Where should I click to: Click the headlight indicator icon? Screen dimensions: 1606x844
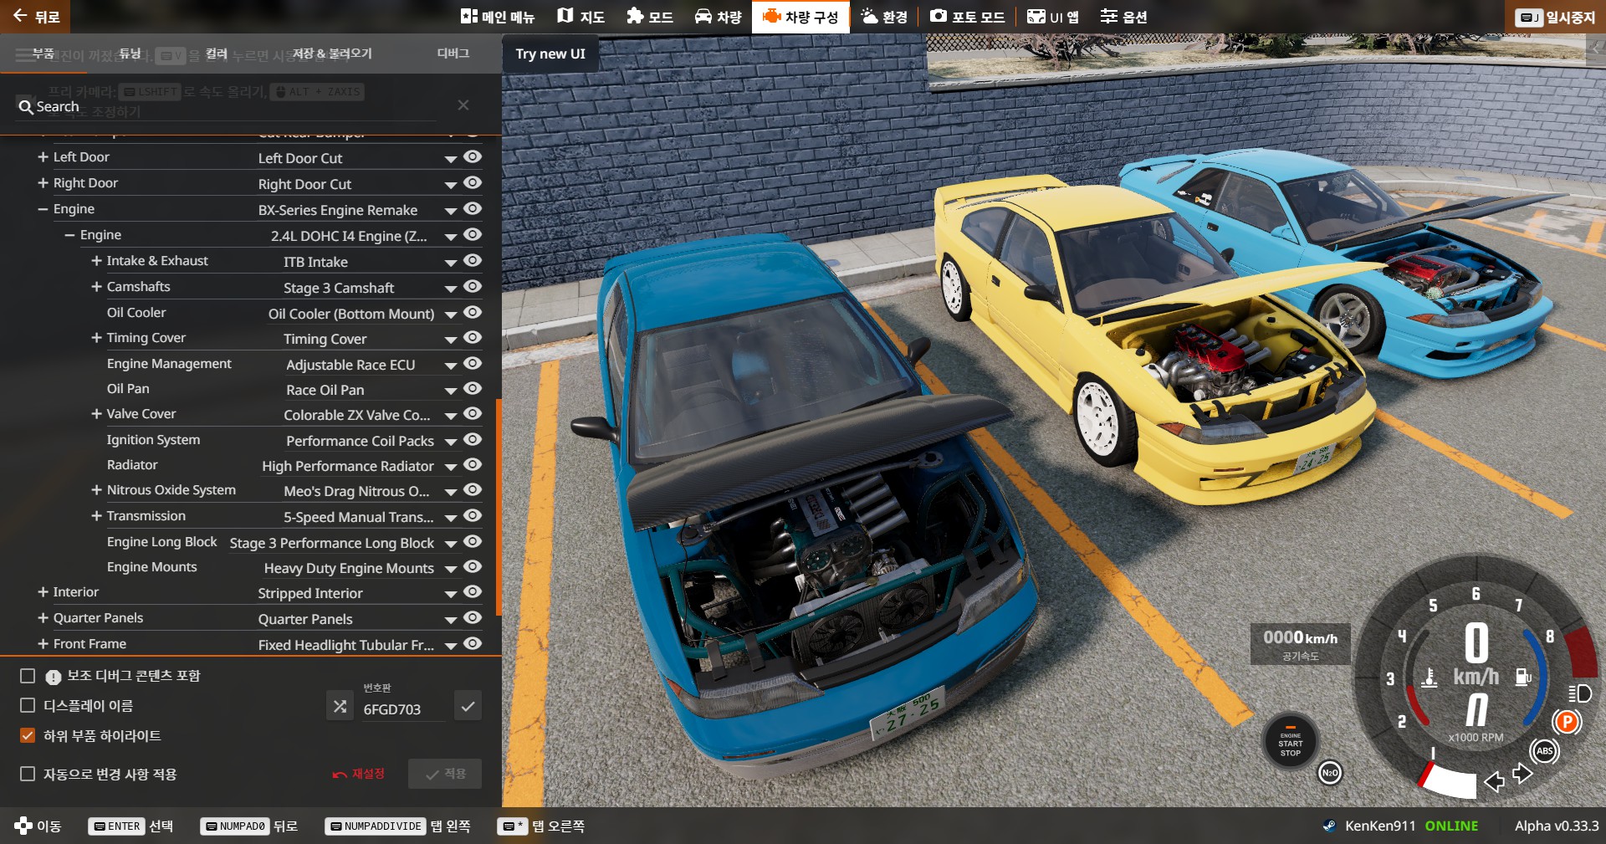point(1579,693)
